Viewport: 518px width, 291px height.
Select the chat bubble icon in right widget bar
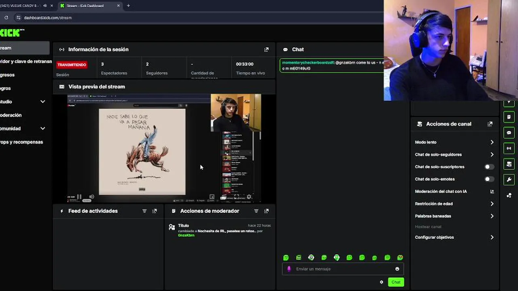(509, 133)
